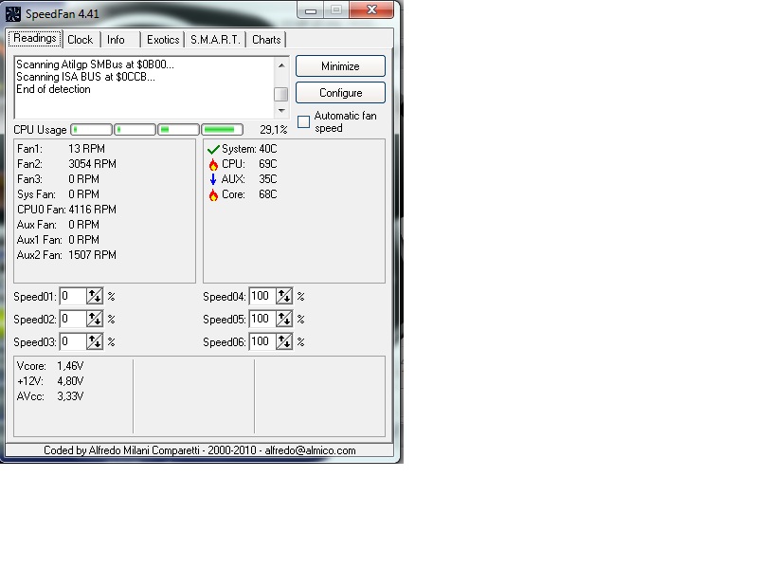Enable the Automatic fan speed checkbox
The width and height of the screenshot is (758, 569).
[303, 121]
